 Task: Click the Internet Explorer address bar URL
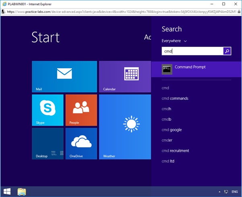pyautogui.click(x=122, y=12)
